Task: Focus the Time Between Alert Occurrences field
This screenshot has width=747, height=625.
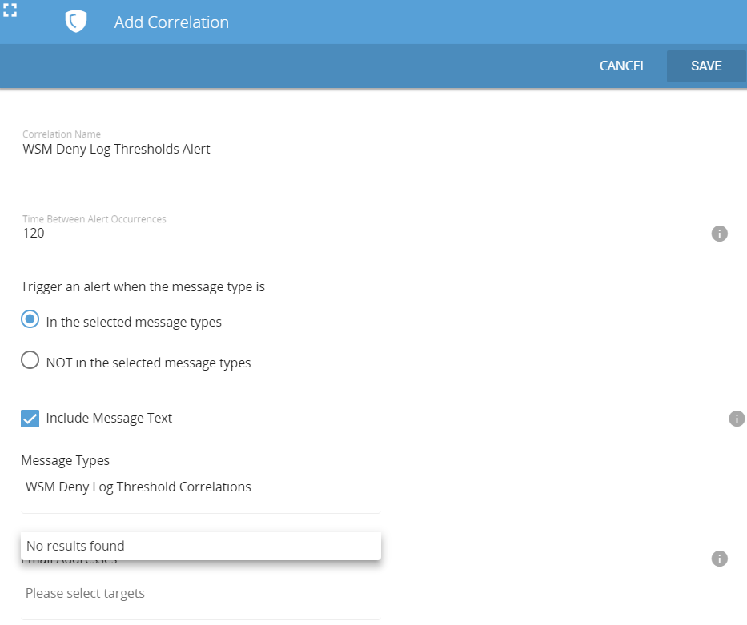Action: [360, 234]
